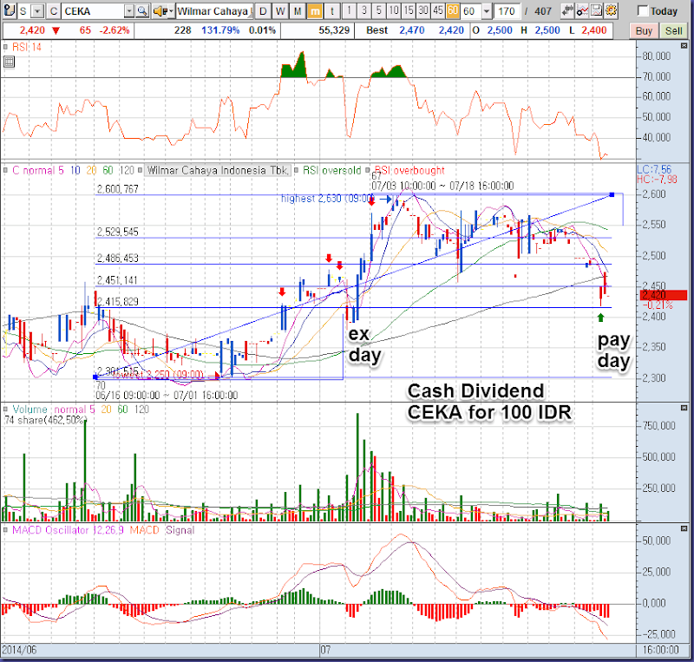Toggle the RSI oversold marker square
694x662 pixels.
coord(296,170)
